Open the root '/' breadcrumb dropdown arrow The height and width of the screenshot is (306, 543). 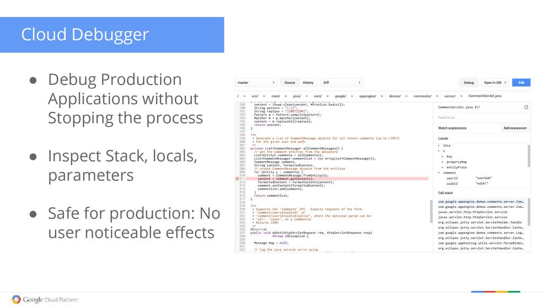(x=244, y=96)
